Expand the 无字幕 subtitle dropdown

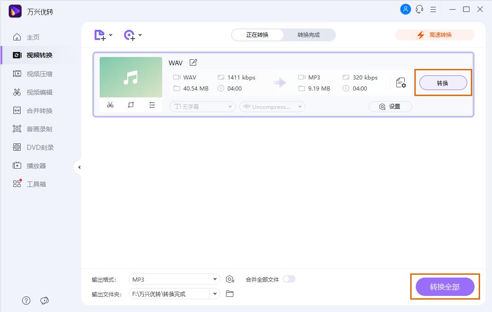tap(202, 106)
